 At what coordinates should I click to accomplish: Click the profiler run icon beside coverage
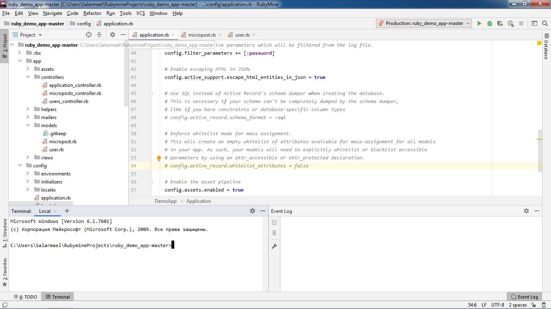pos(511,23)
